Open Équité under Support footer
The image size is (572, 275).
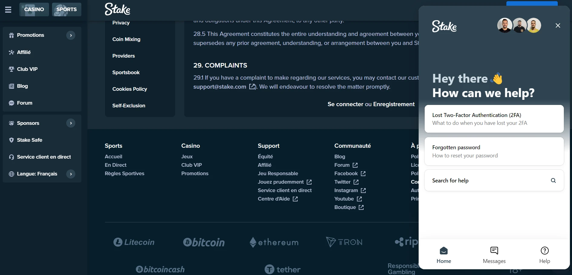pos(265,156)
